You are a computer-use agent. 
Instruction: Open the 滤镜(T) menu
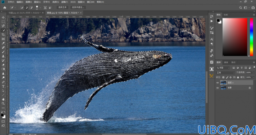click(x=65, y=2)
